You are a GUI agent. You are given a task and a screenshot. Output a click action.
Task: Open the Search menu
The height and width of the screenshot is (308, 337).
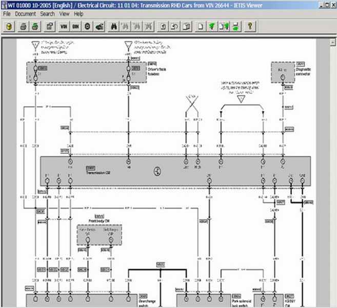click(x=48, y=14)
